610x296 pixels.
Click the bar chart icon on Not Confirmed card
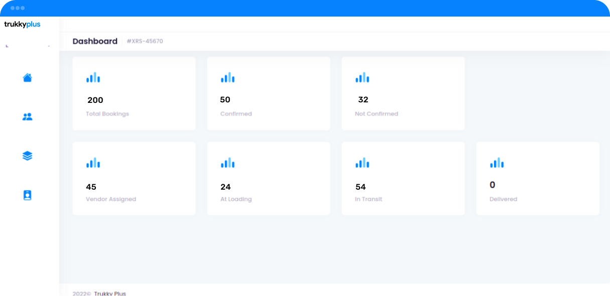pos(362,78)
